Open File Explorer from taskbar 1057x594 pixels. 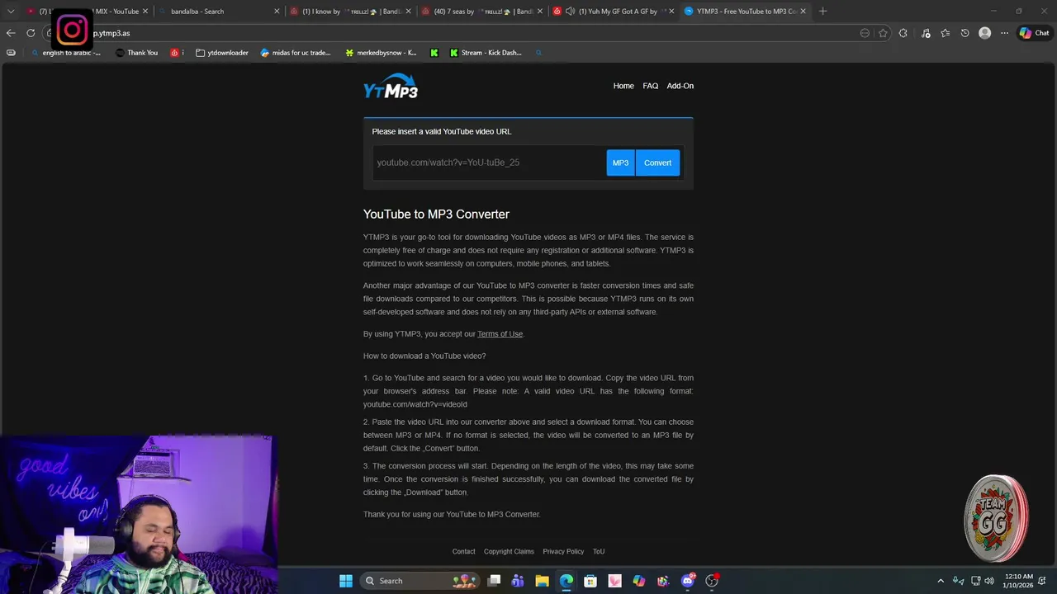[x=542, y=581]
